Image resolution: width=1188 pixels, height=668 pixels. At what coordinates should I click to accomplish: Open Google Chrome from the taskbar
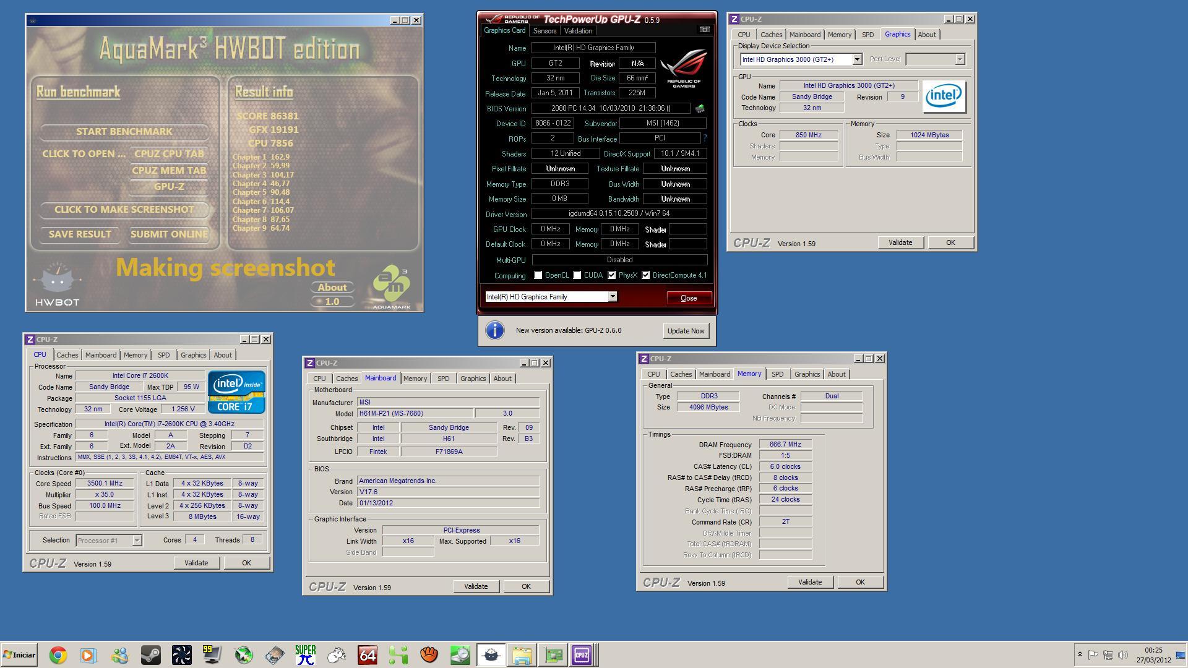(58, 655)
